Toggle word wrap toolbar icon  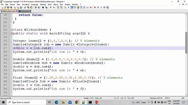[x=65, y=7]
